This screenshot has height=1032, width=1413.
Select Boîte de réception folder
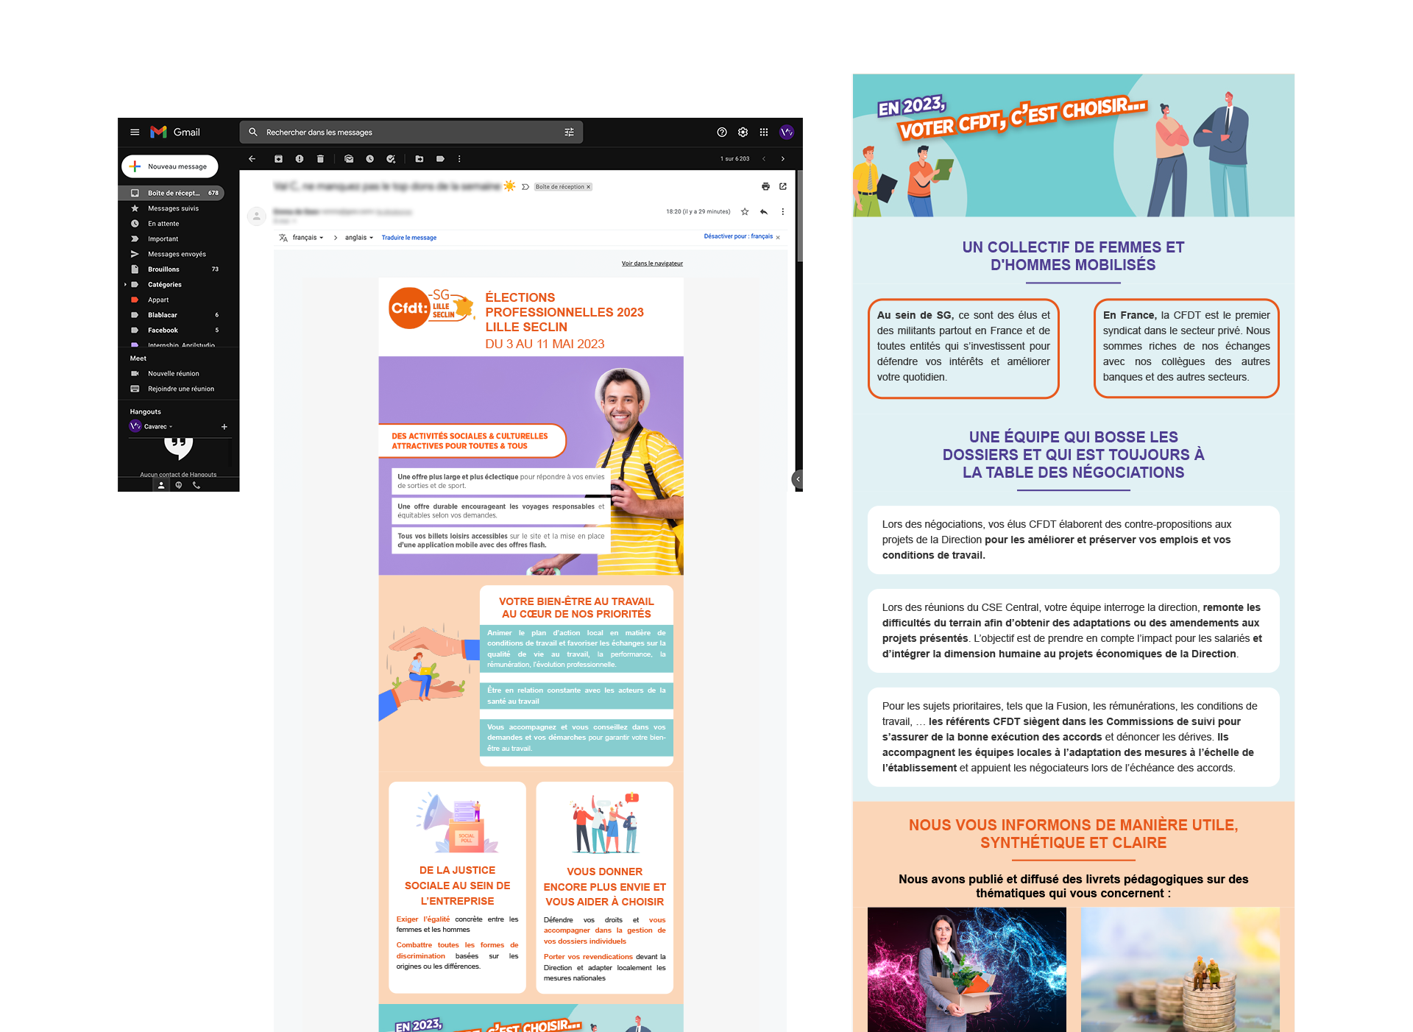(x=171, y=194)
